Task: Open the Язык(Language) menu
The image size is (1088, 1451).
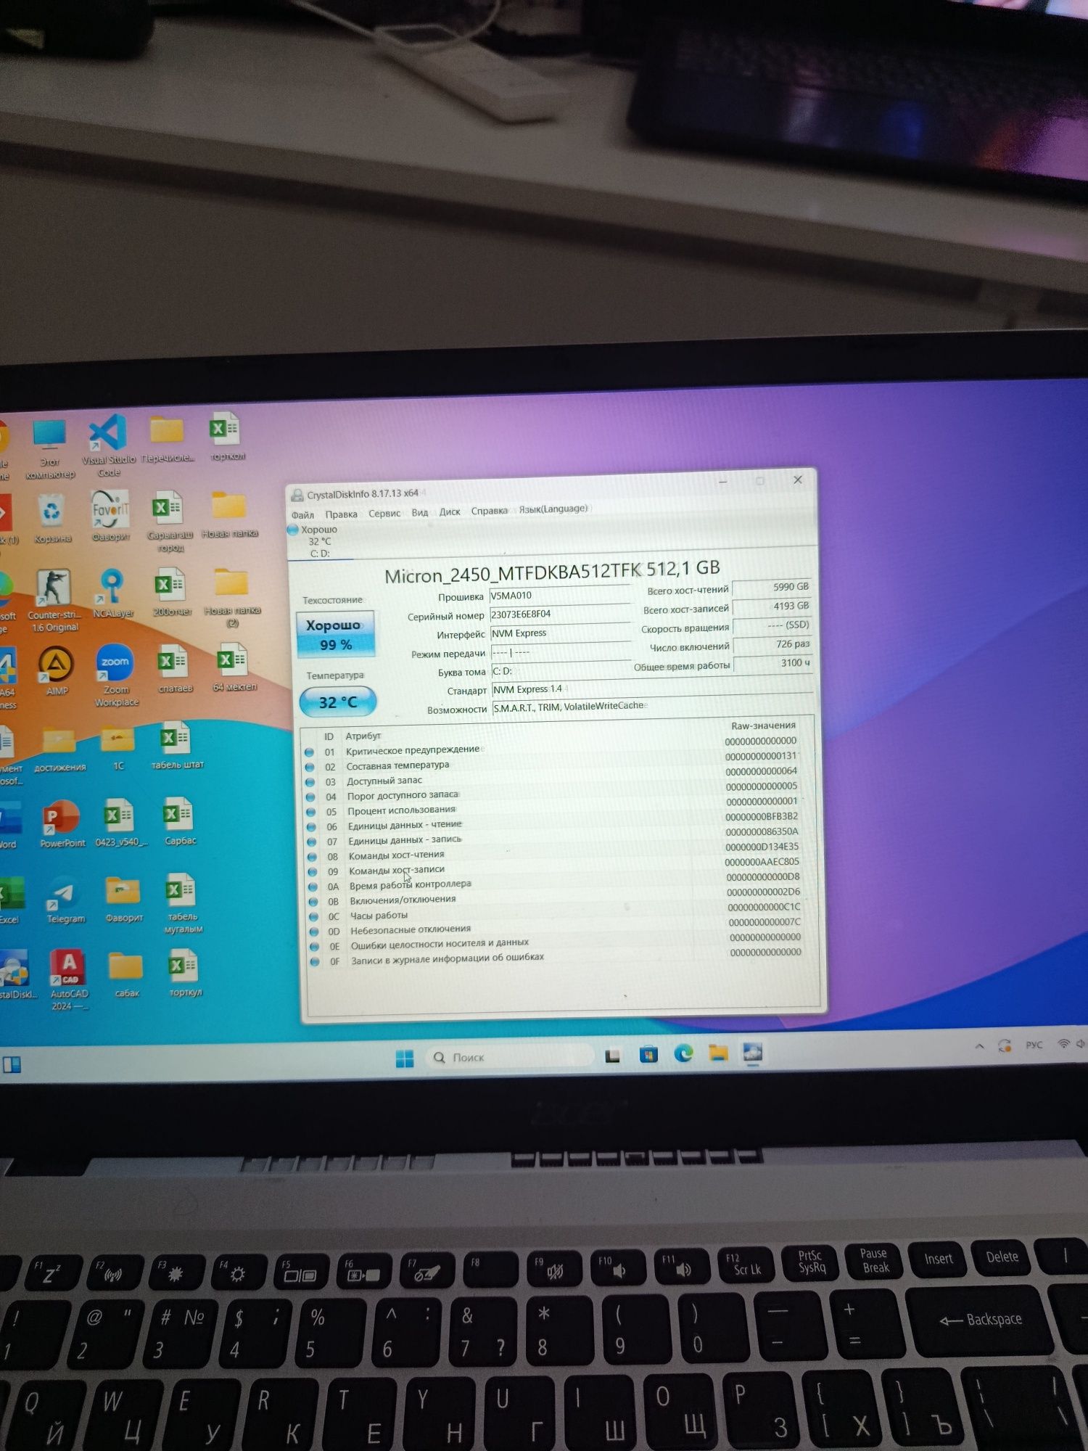Action: [553, 509]
